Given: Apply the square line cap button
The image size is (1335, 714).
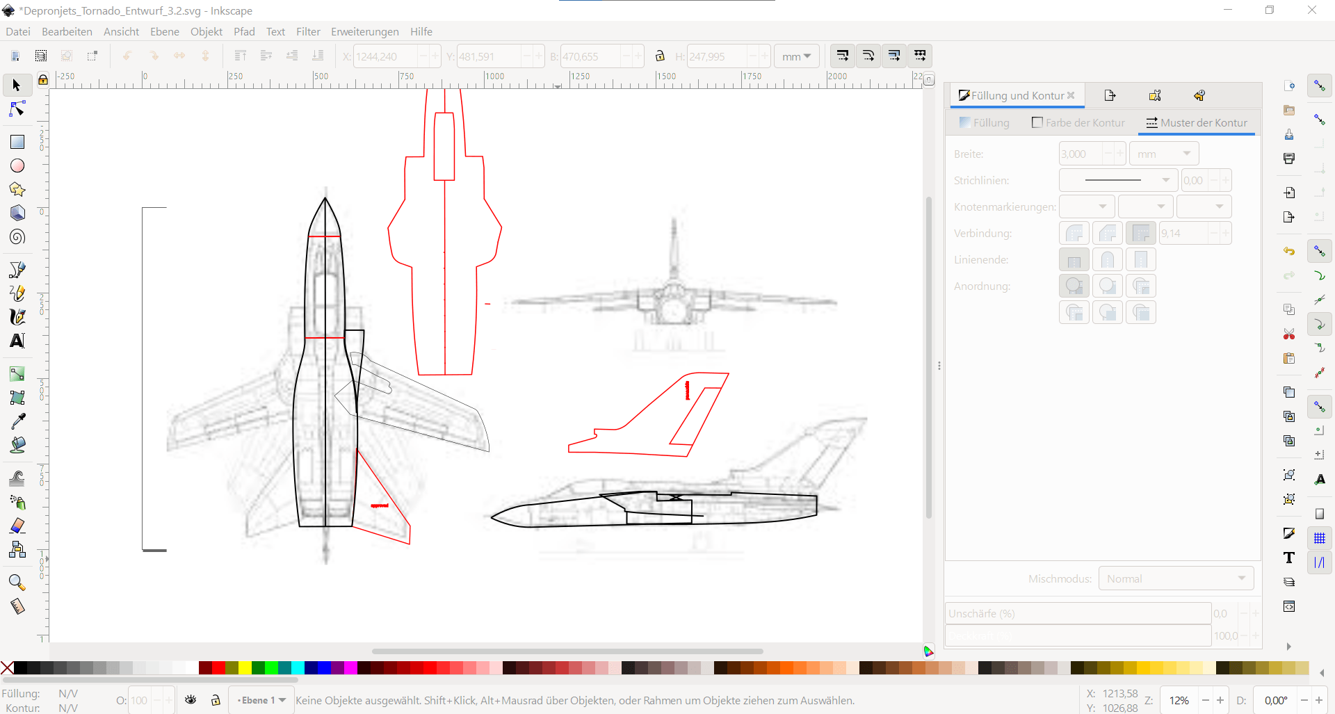Looking at the screenshot, I should pos(1141,259).
